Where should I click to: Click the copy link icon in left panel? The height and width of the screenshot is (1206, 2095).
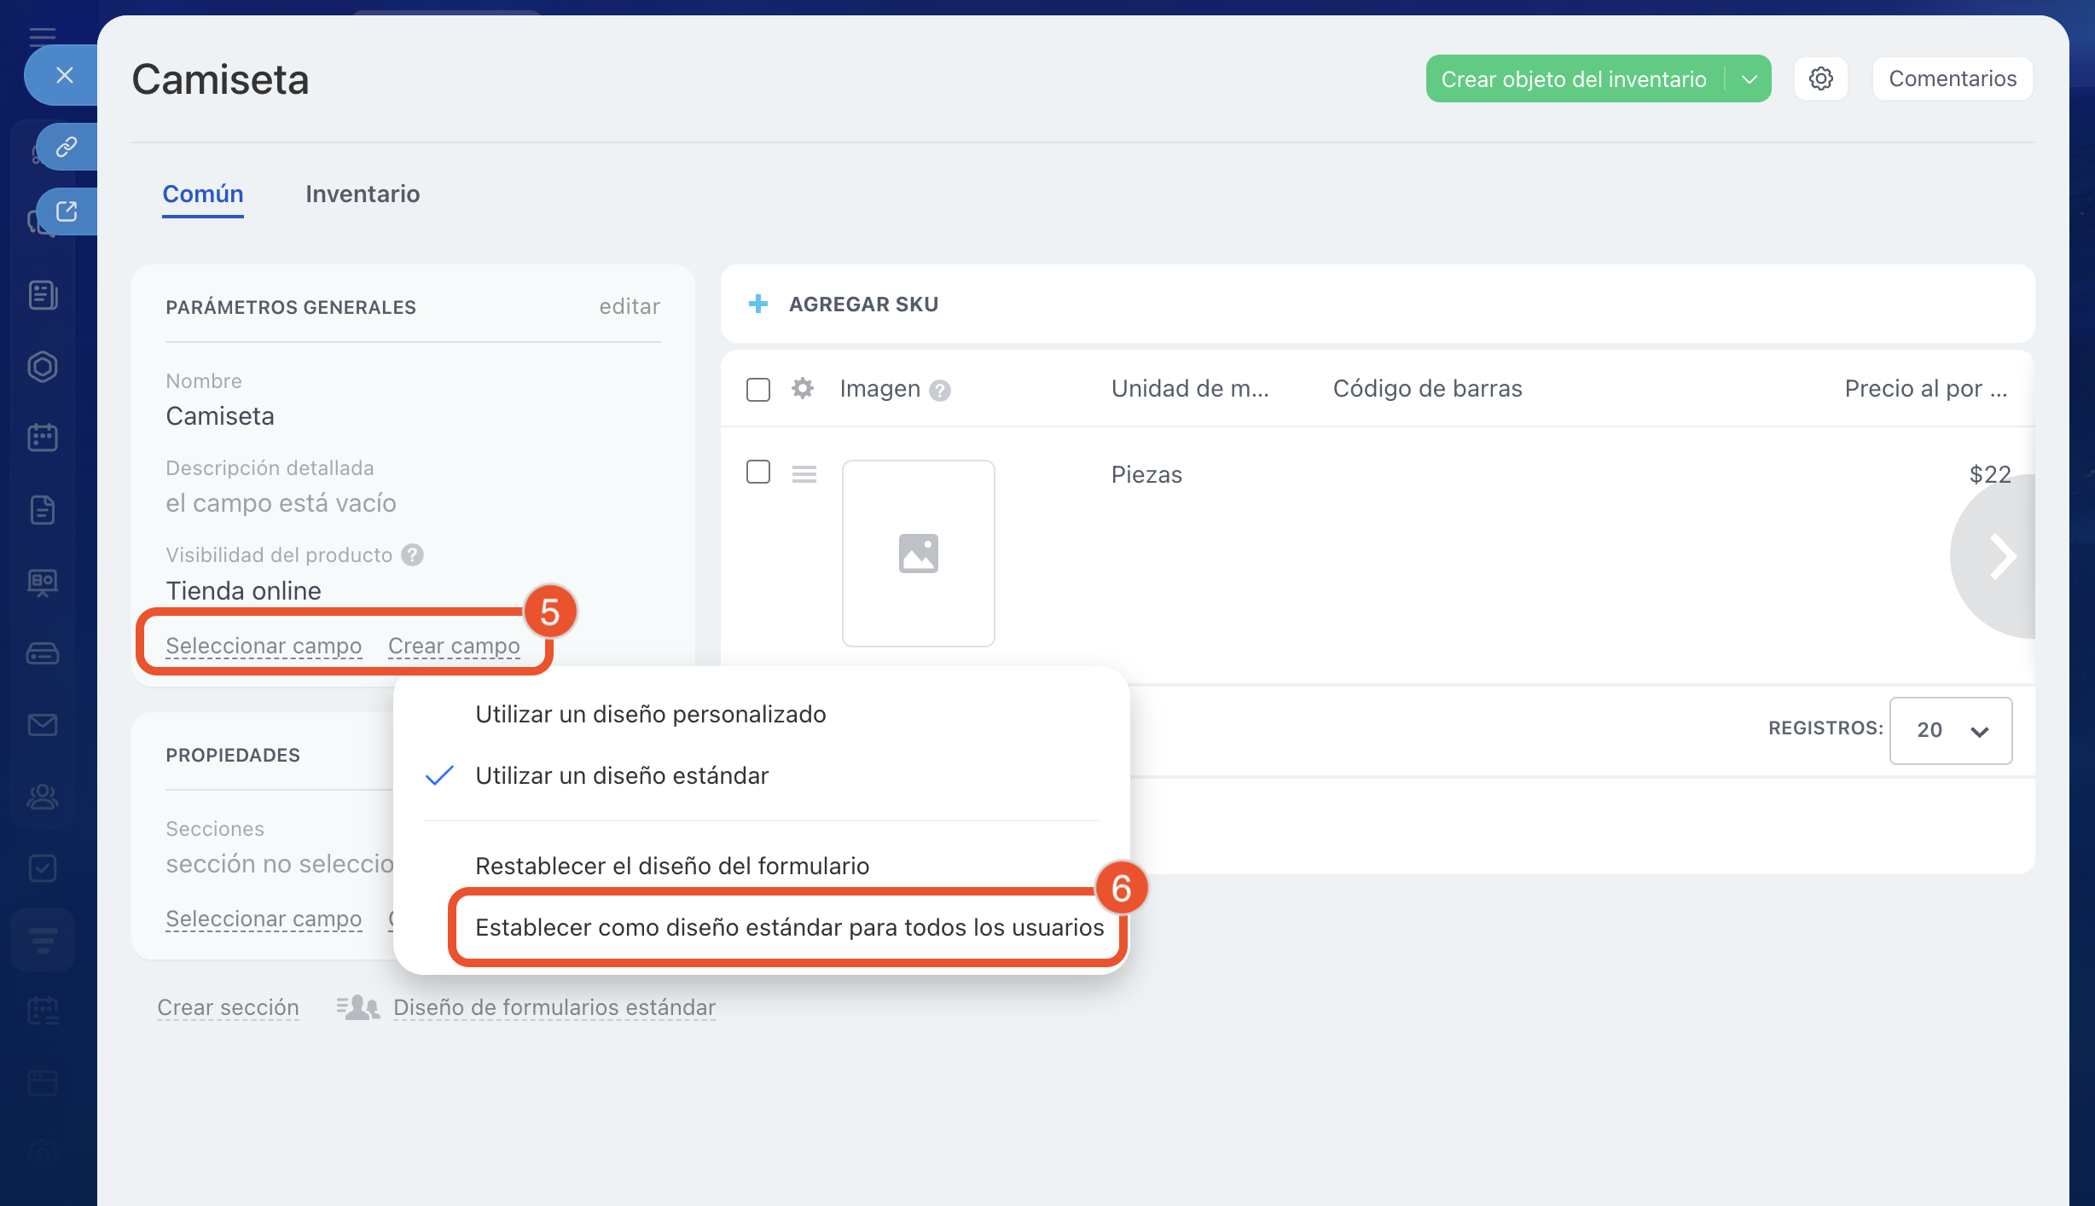tap(67, 147)
